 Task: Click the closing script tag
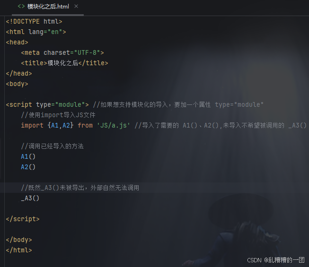(x=23, y=219)
